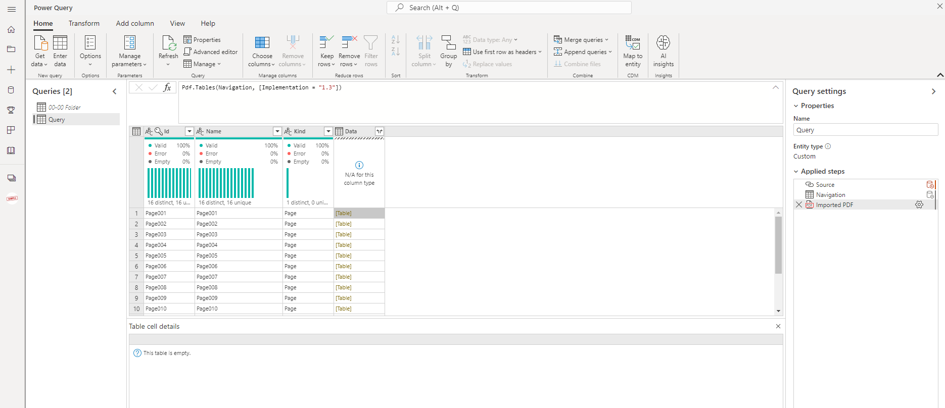Collapse the ribbon
The width and height of the screenshot is (945, 408).
940,75
